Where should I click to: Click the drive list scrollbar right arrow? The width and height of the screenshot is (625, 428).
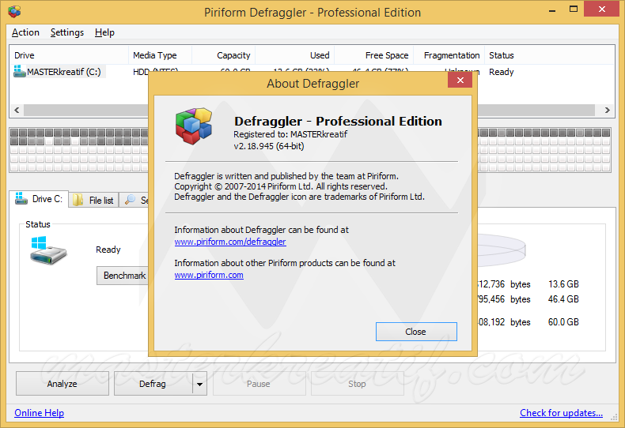(607, 111)
